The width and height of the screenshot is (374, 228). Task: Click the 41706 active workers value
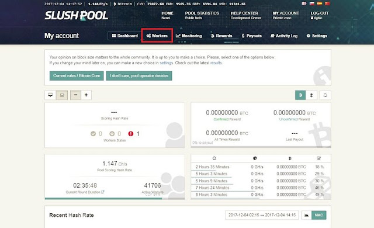click(153, 185)
